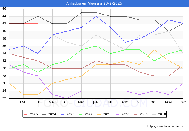Viewport: 189px width, 131px height.
Task: Click the 28 value on the y-axis
Action: pos(4,76)
